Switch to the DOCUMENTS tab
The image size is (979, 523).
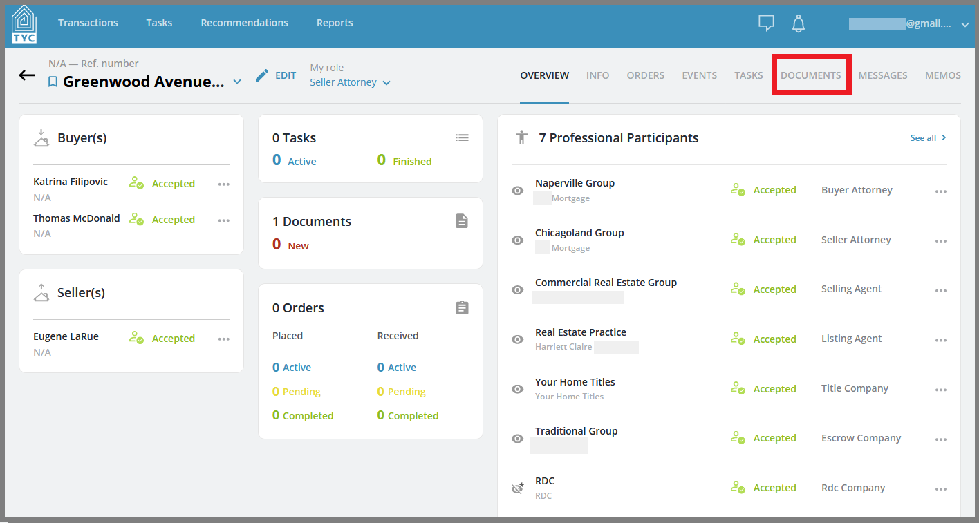811,75
